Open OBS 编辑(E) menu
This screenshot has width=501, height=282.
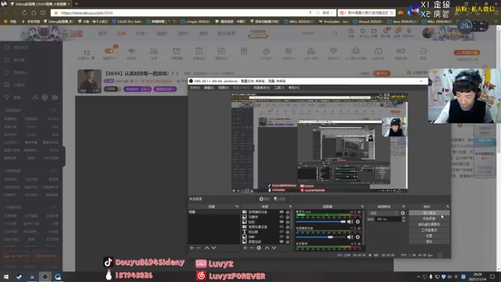point(209,88)
